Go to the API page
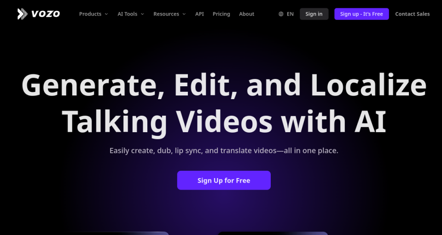This screenshot has width=442, height=235. (x=199, y=14)
